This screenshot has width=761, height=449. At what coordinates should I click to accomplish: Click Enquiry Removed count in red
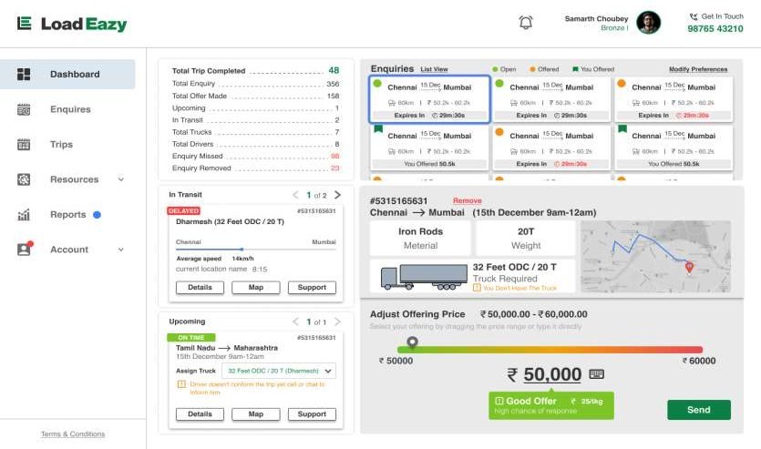point(334,168)
